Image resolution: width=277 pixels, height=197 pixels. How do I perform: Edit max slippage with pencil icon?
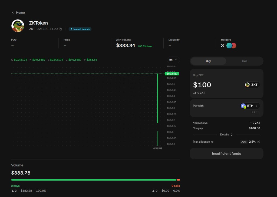258,142
